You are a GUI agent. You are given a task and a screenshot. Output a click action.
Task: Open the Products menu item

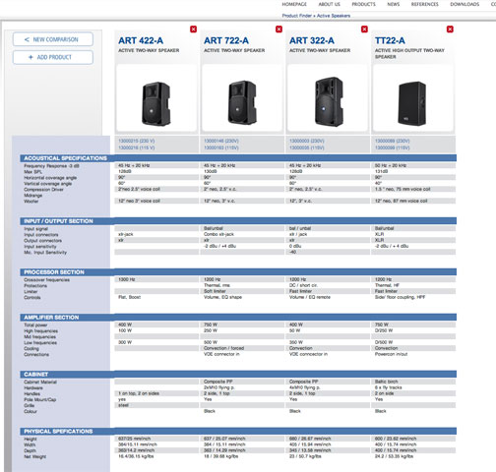point(363,4)
